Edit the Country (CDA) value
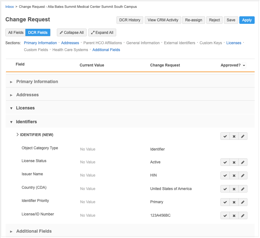 pos(243,189)
